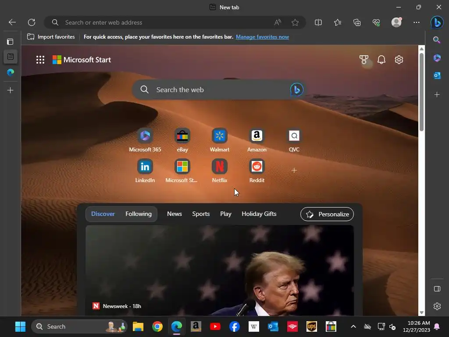449x337 pixels.
Task: Select the Edge tab in vertical tab strip
Action: tap(11, 72)
